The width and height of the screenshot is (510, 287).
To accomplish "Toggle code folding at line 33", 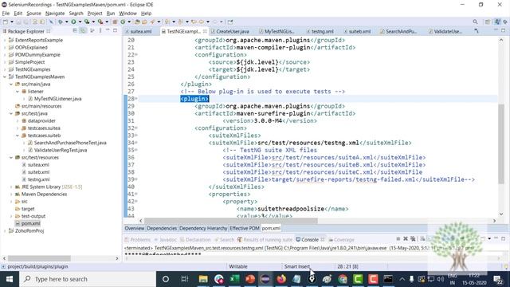I will 136,136.
